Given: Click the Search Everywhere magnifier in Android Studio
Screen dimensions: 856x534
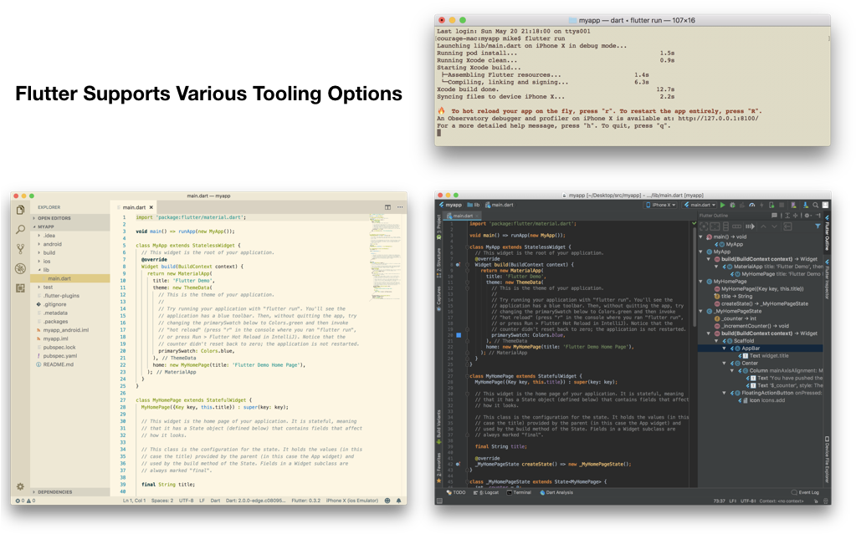Looking at the screenshot, I should 816,204.
